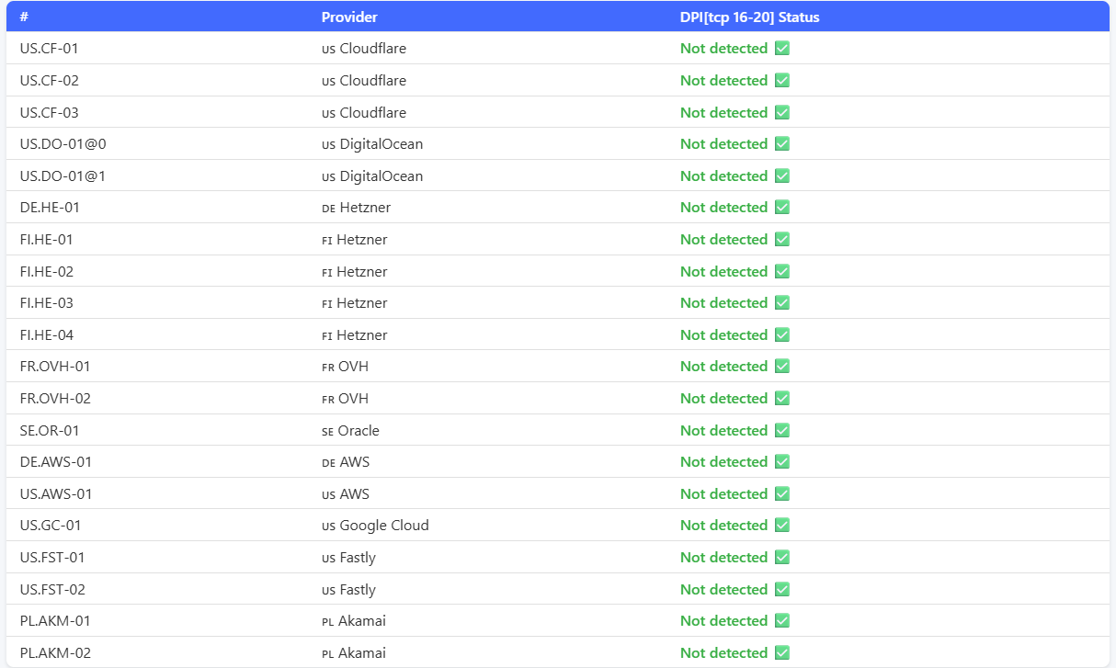Click 'FR OVH' provider in FR.OVH-01 row
The image size is (1116, 668).
coord(345,367)
